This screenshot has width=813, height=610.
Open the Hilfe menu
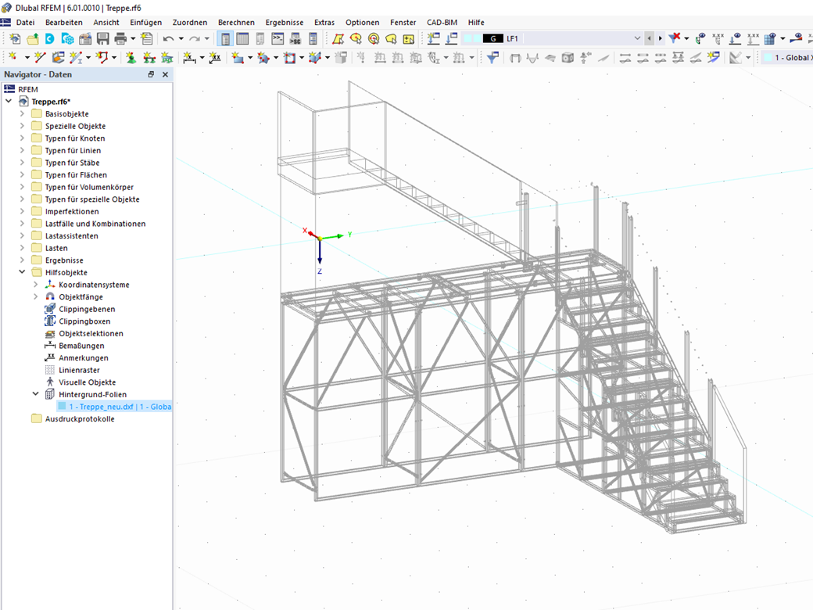[x=476, y=23]
